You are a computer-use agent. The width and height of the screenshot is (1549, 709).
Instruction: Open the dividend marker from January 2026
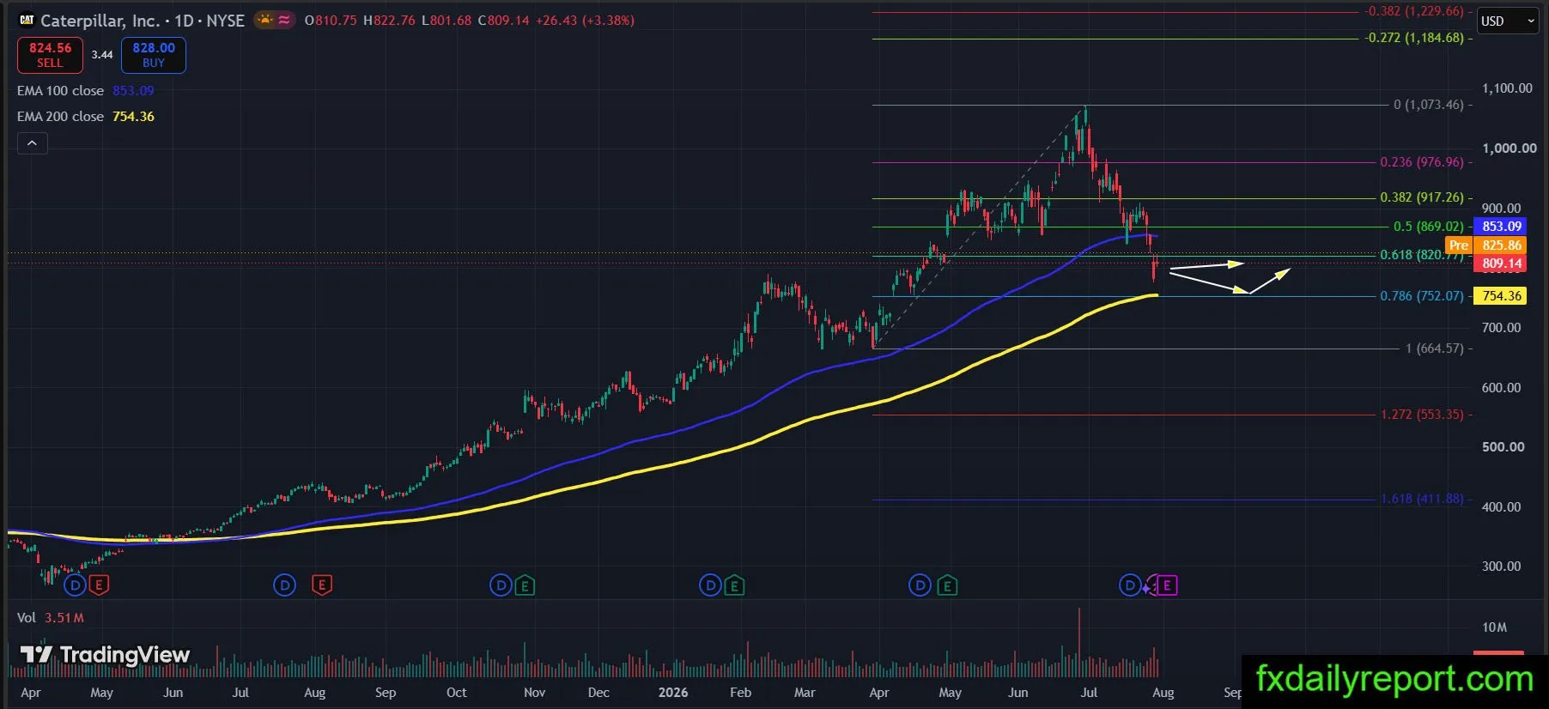point(710,585)
